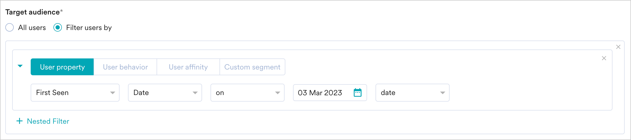Click the calendar icon in date field
Screen dimensions: 631x140
(358, 93)
